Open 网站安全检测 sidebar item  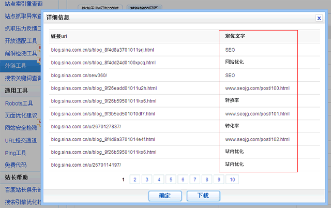tap(21, 127)
